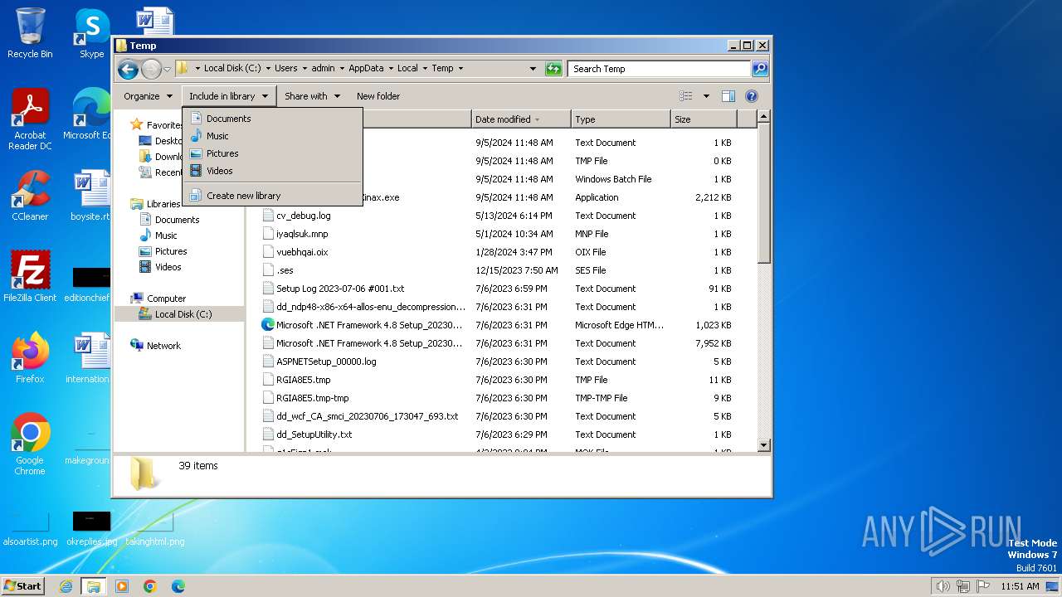
Task: Open Acrobat Reader DC desktop icon
Action: [30, 119]
